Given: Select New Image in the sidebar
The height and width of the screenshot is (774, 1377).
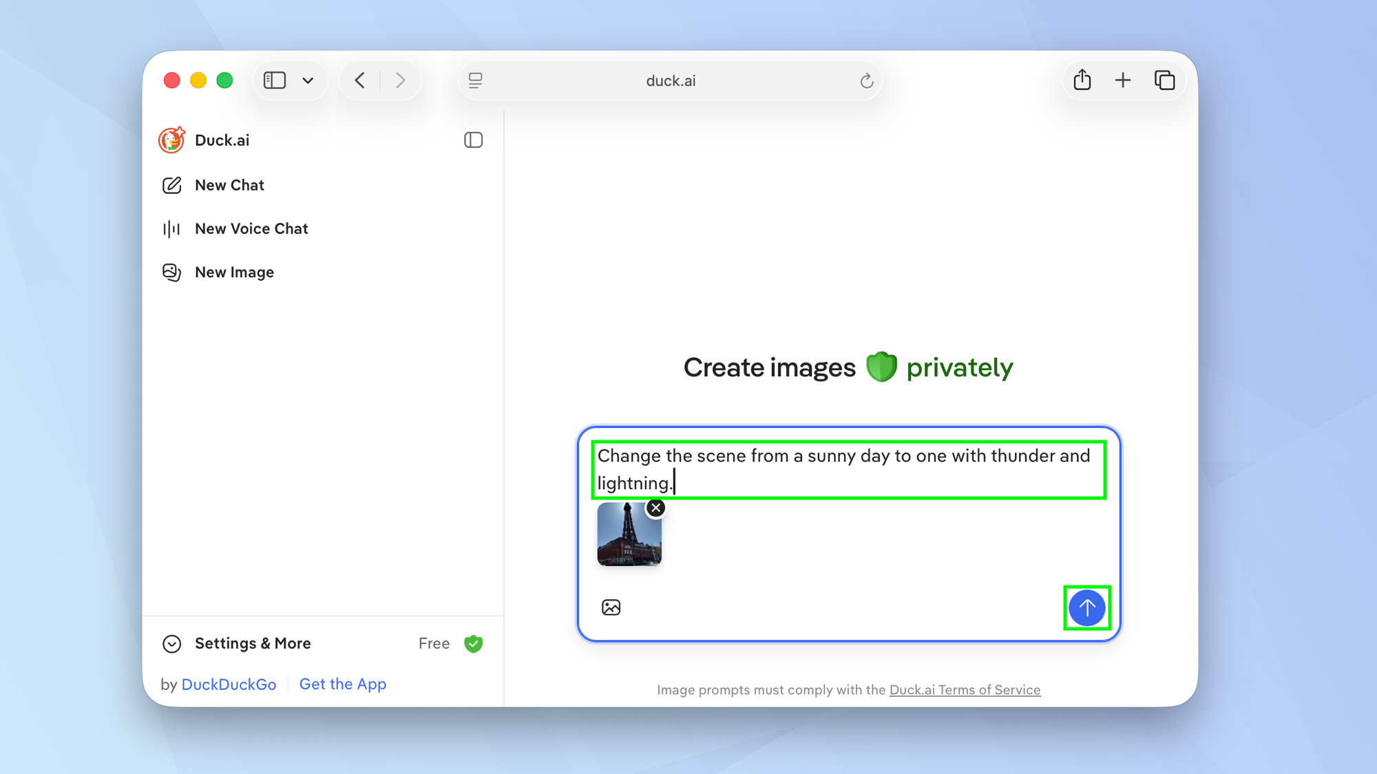Looking at the screenshot, I should 233,272.
